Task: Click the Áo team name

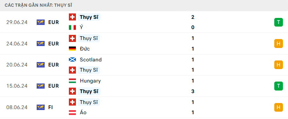Action: tap(83, 113)
